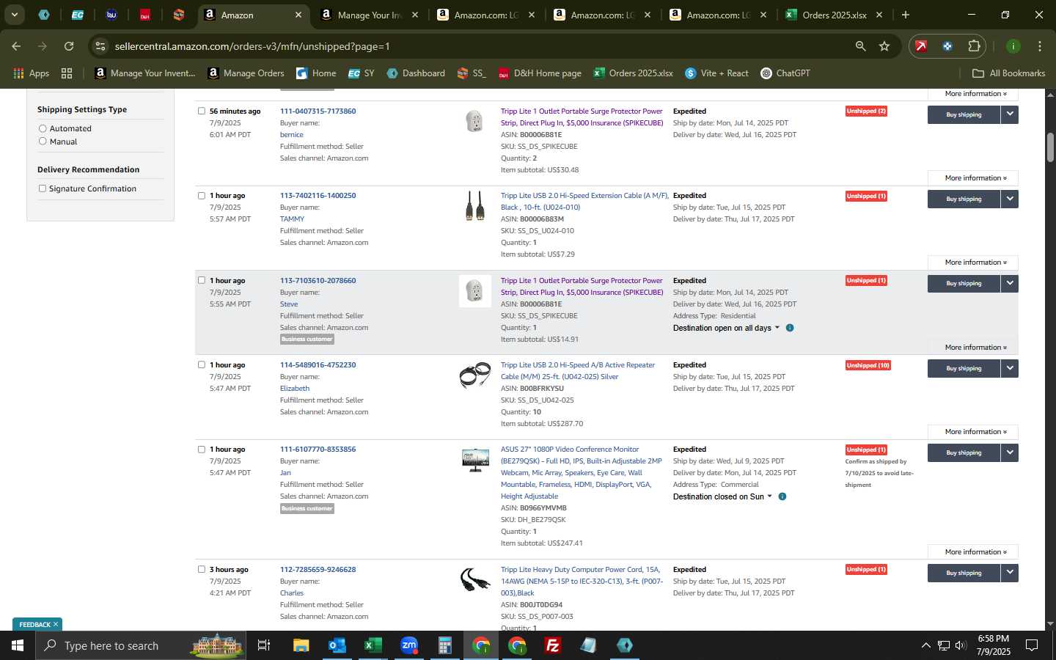Open FileZilla from the taskbar
Viewport: 1056px width, 660px height.
tap(553, 645)
